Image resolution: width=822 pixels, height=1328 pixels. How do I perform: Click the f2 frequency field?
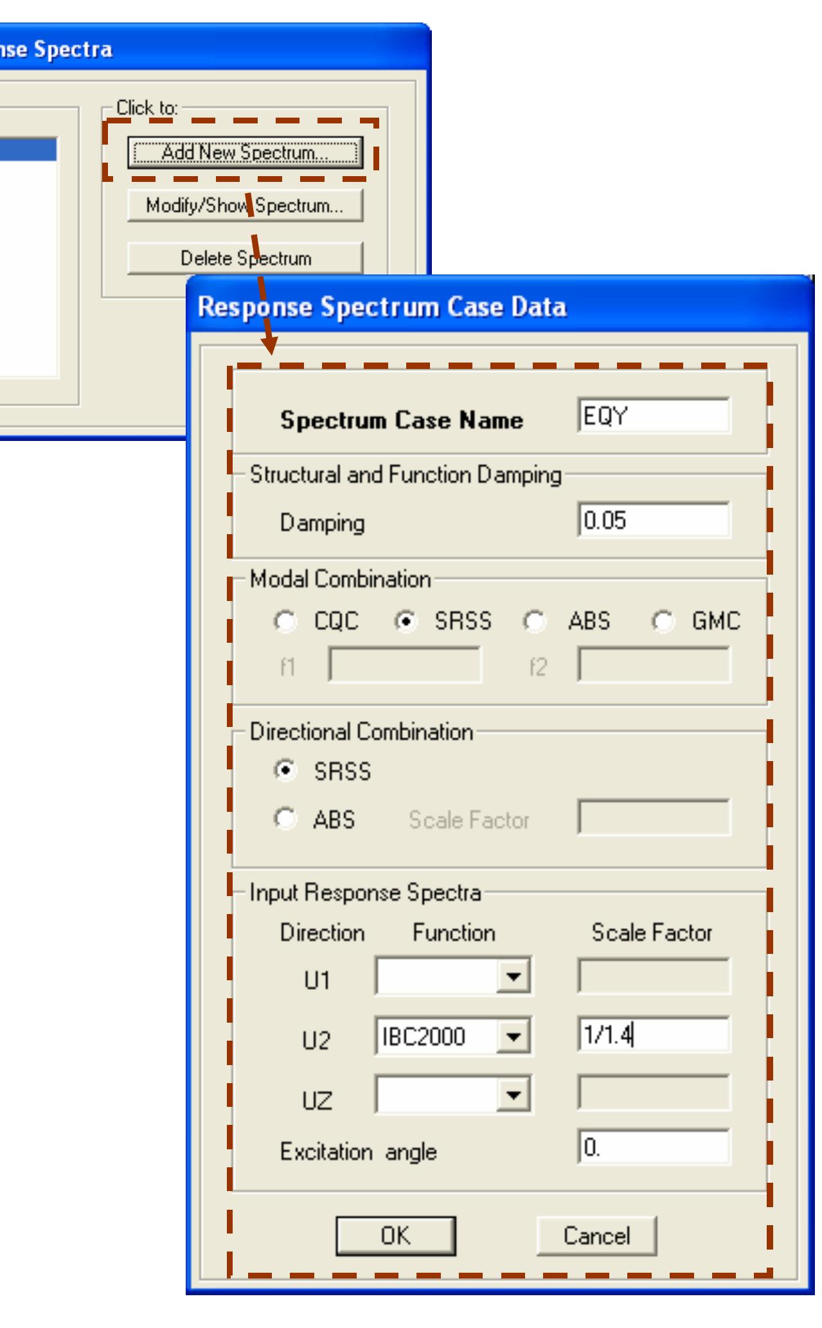click(x=654, y=665)
